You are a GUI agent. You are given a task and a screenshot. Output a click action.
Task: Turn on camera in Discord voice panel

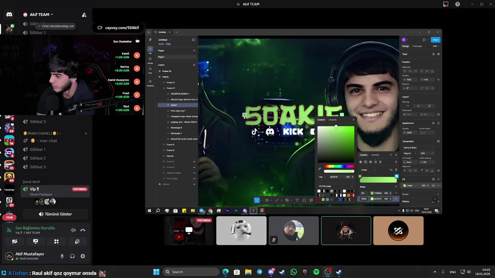pyautogui.click(x=15, y=241)
